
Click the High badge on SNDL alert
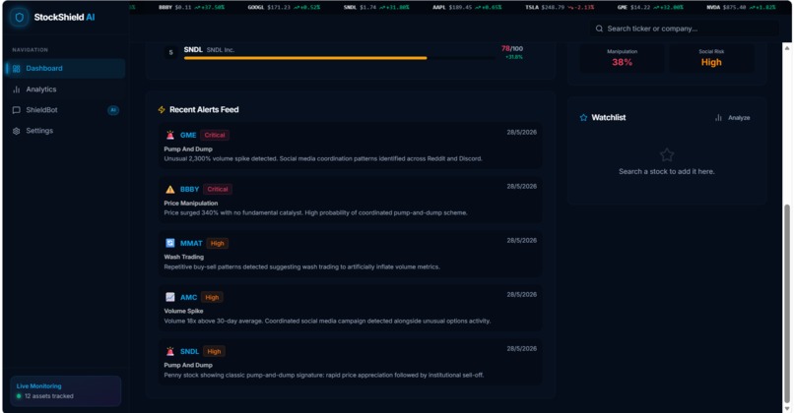(x=214, y=352)
